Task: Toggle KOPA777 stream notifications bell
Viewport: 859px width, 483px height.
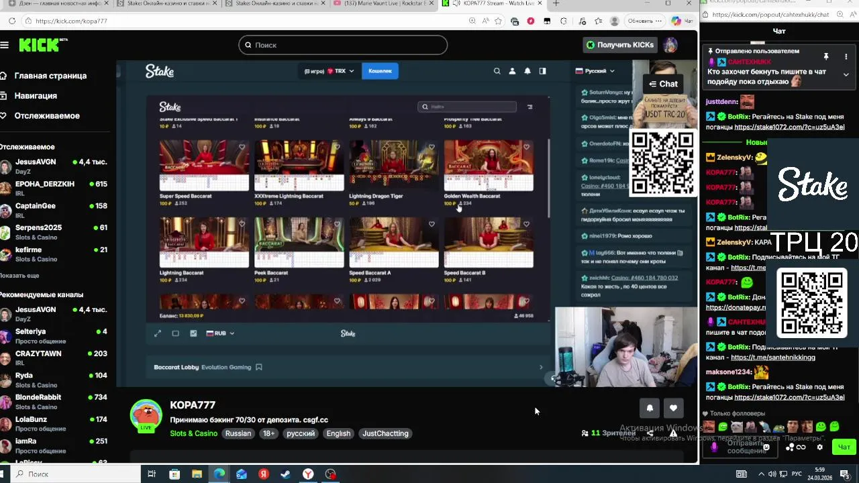Action: click(650, 407)
